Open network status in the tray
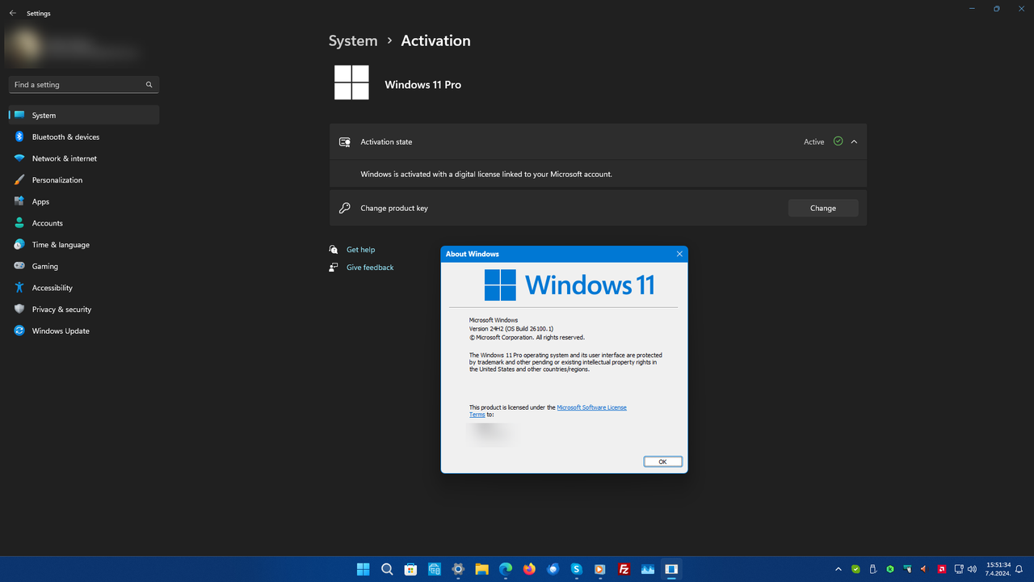1034x582 pixels. (959, 569)
